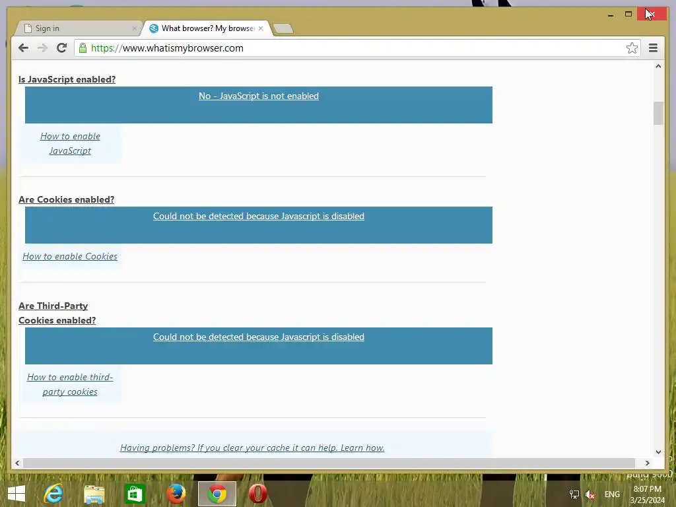Launch Internet Explorer from the taskbar
Viewport: 676px width, 507px height.
click(x=53, y=494)
